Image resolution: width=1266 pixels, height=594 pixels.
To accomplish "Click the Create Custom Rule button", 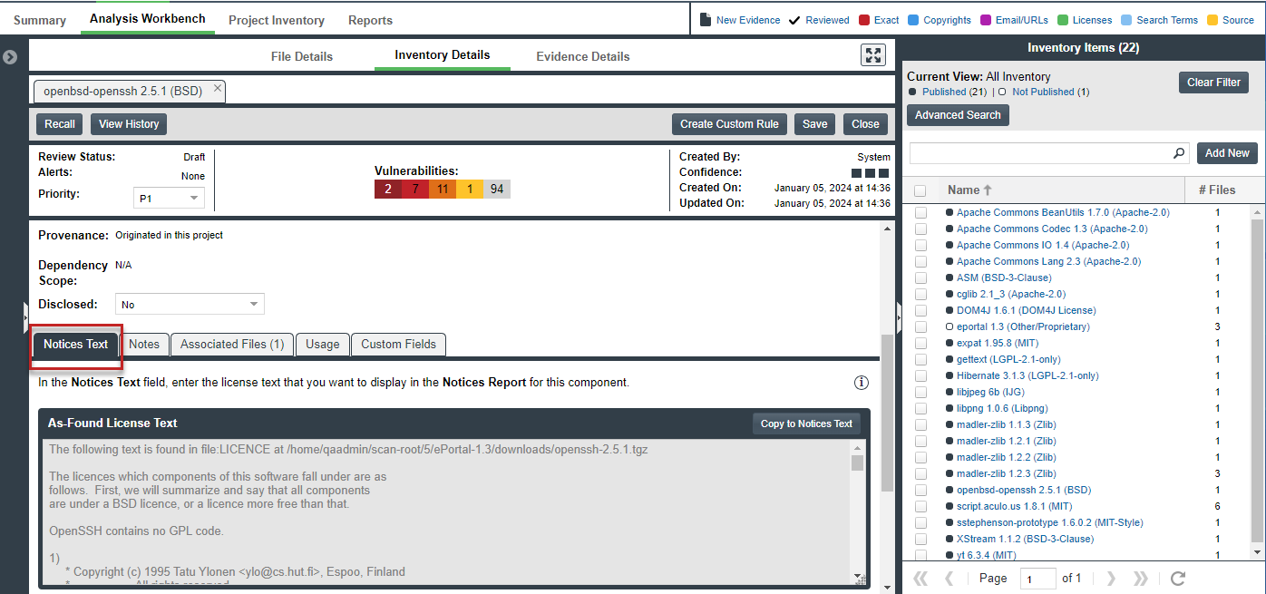I will click(x=729, y=124).
